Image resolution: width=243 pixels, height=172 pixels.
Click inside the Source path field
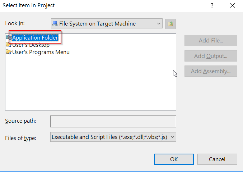(113, 121)
